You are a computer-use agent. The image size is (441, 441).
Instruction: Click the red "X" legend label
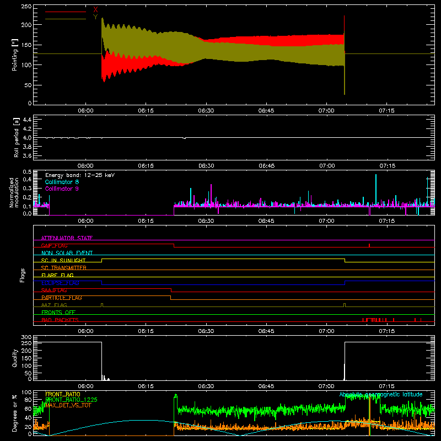[95, 10]
